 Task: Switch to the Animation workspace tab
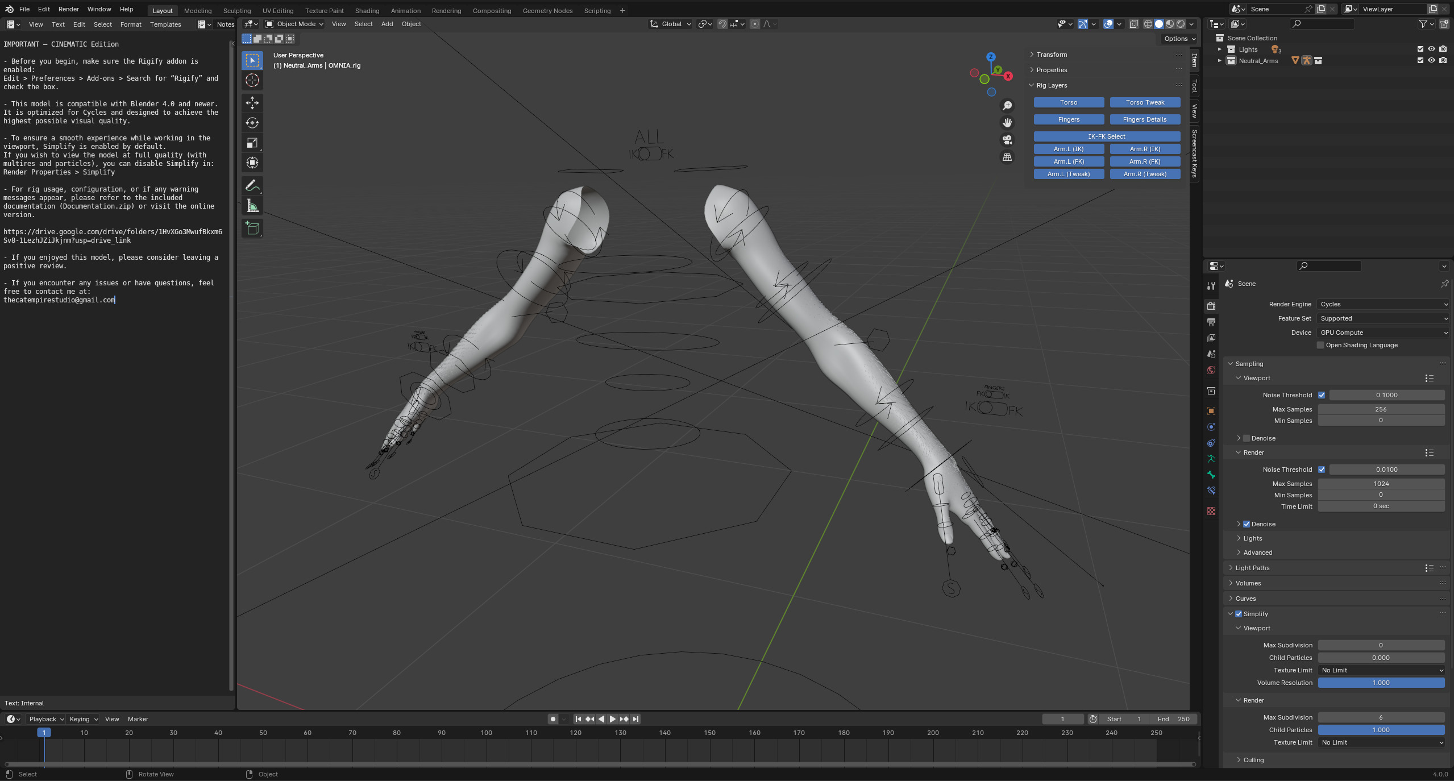(405, 10)
